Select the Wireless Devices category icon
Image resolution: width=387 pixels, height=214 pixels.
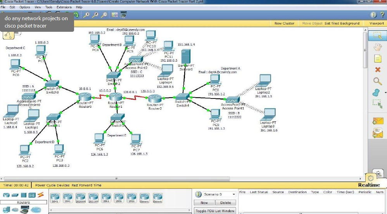click(32, 195)
